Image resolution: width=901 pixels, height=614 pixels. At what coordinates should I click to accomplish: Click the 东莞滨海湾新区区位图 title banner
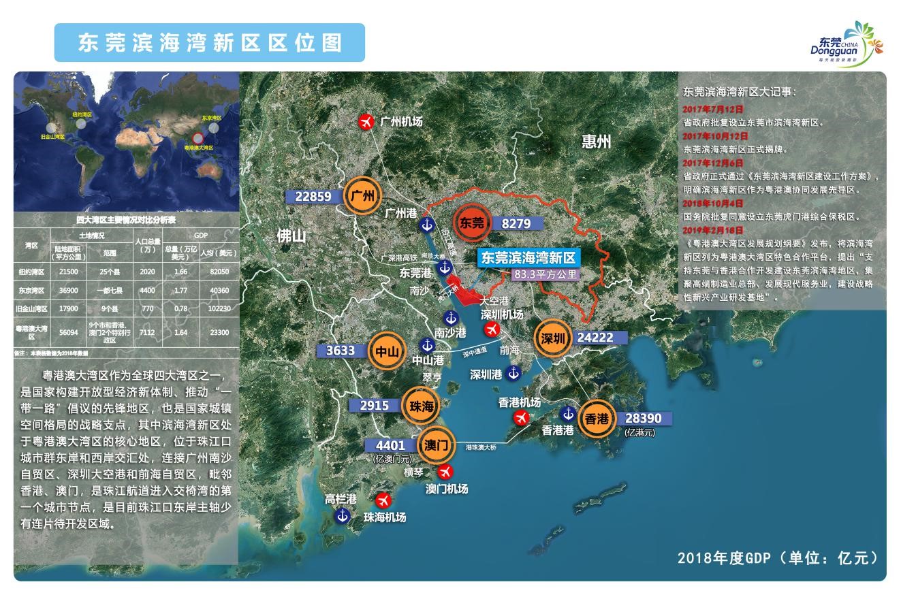pyautogui.click(x=210, y=43)
